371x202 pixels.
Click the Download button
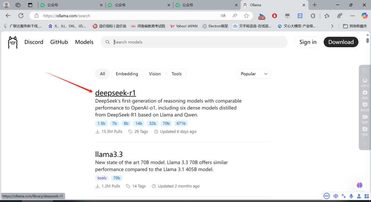coord(341,42)
